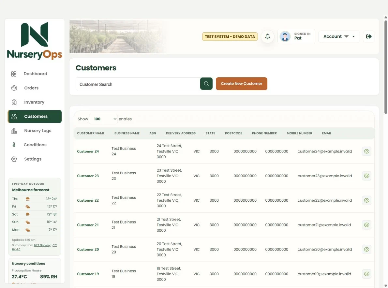Click Create New Customer button
This screenshot has width=388, height=288.
click(x=241, y=84)
